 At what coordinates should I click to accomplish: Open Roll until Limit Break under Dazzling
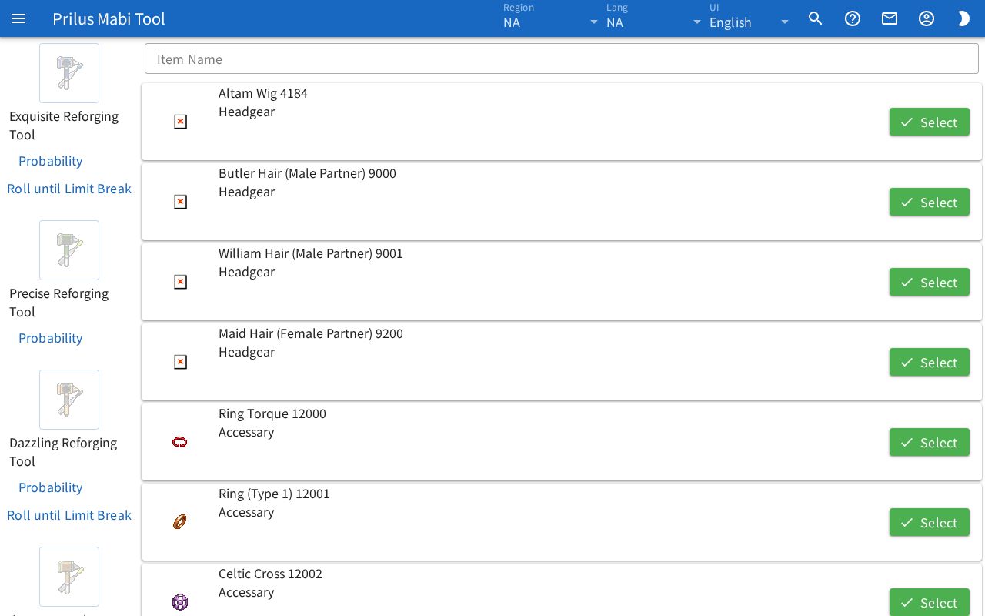click(x=69, y=515)
